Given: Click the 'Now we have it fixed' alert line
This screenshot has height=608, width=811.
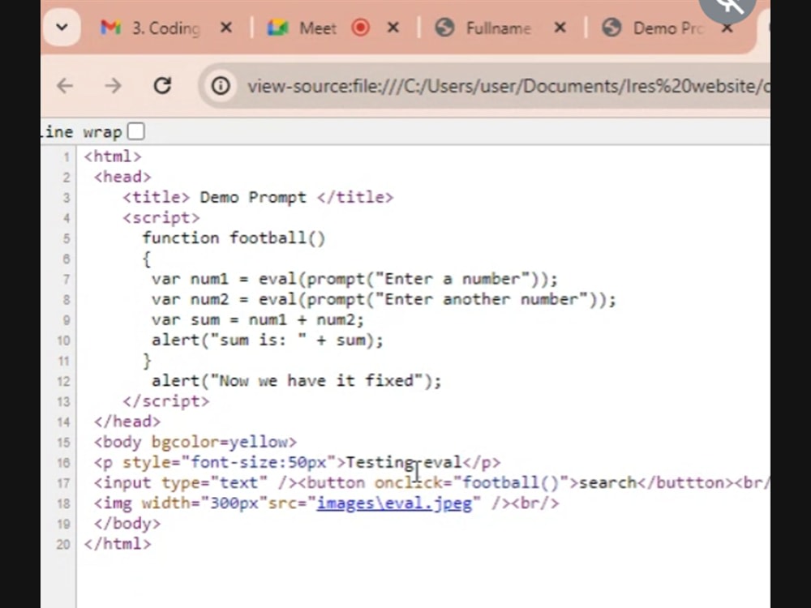Looking at the screenshot, I should [x=296, y=381].
